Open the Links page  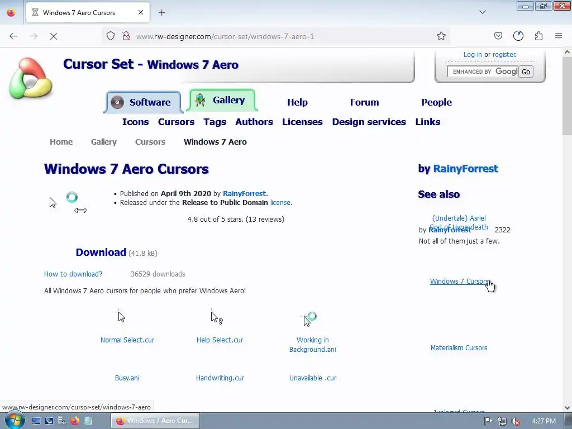coord(427,122)
